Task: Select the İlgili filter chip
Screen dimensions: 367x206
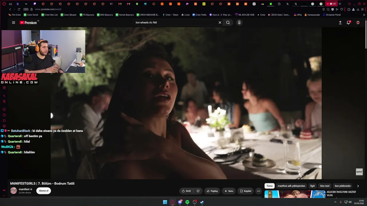Action: [313, 186]
